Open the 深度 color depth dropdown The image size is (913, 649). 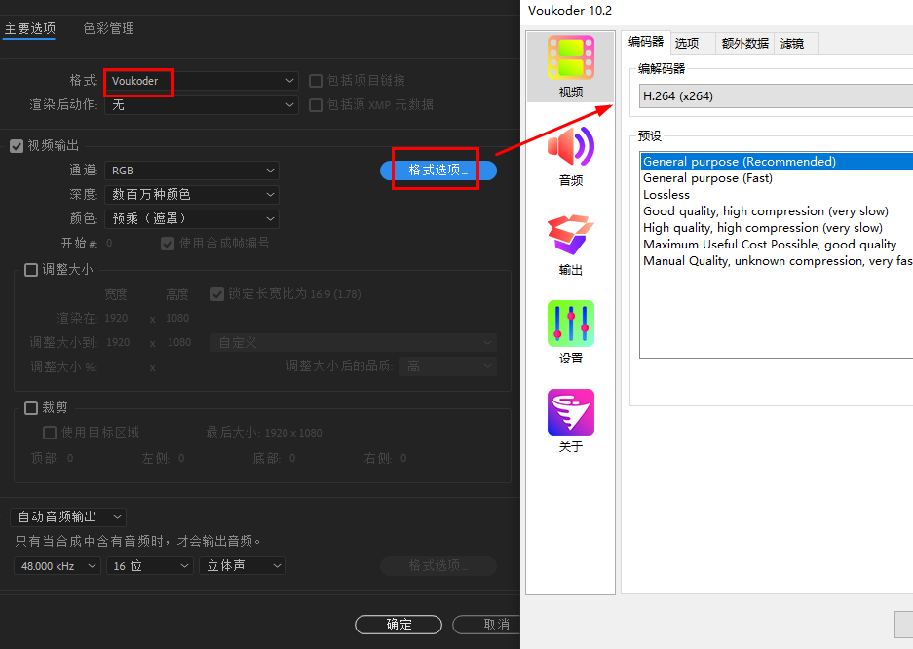pyautogui.click(x=192, y=194)
